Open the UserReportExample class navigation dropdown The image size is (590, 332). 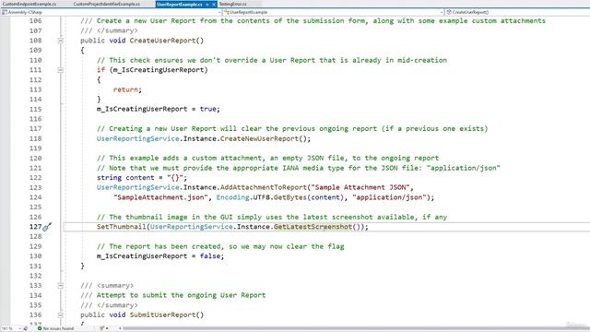[x=334, y=12]
